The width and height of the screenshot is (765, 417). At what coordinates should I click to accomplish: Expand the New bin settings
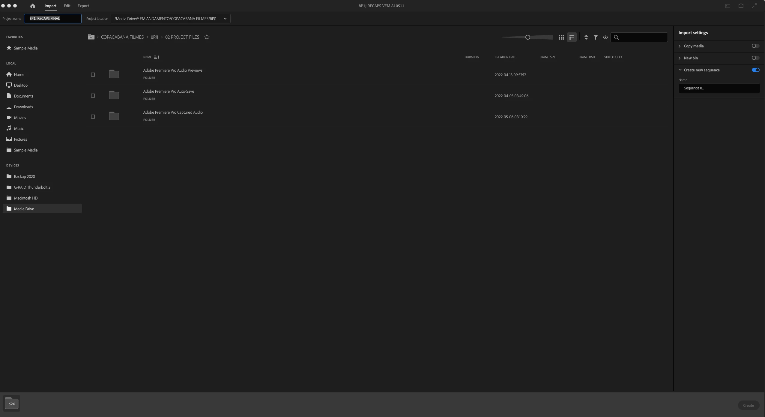click(680, 58)
